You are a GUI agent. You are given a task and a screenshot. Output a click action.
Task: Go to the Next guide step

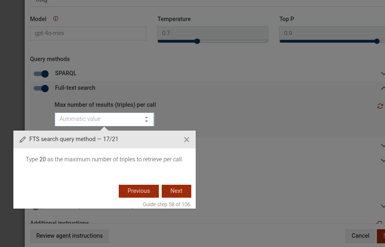coord(176,191)
